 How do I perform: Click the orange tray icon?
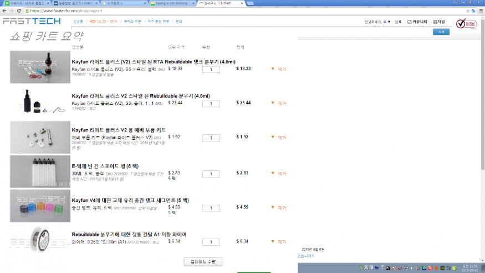[x=436, y=268]
